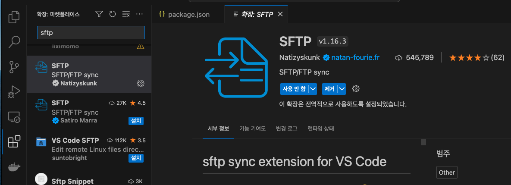This screenshot has width=511, height=185.
Task: Refresh the extensions marketplace list
Action: 113,14
